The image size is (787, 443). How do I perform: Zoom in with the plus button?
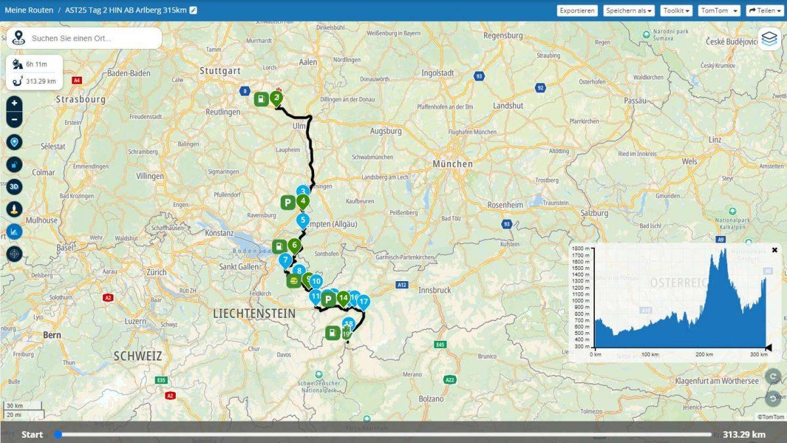[14, 104]
